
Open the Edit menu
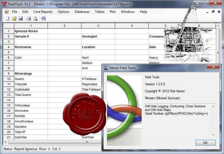point(25,12)
